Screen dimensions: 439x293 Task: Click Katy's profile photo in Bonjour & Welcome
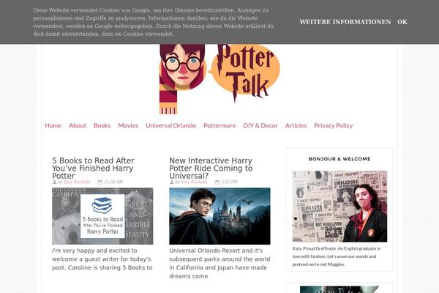339,207
